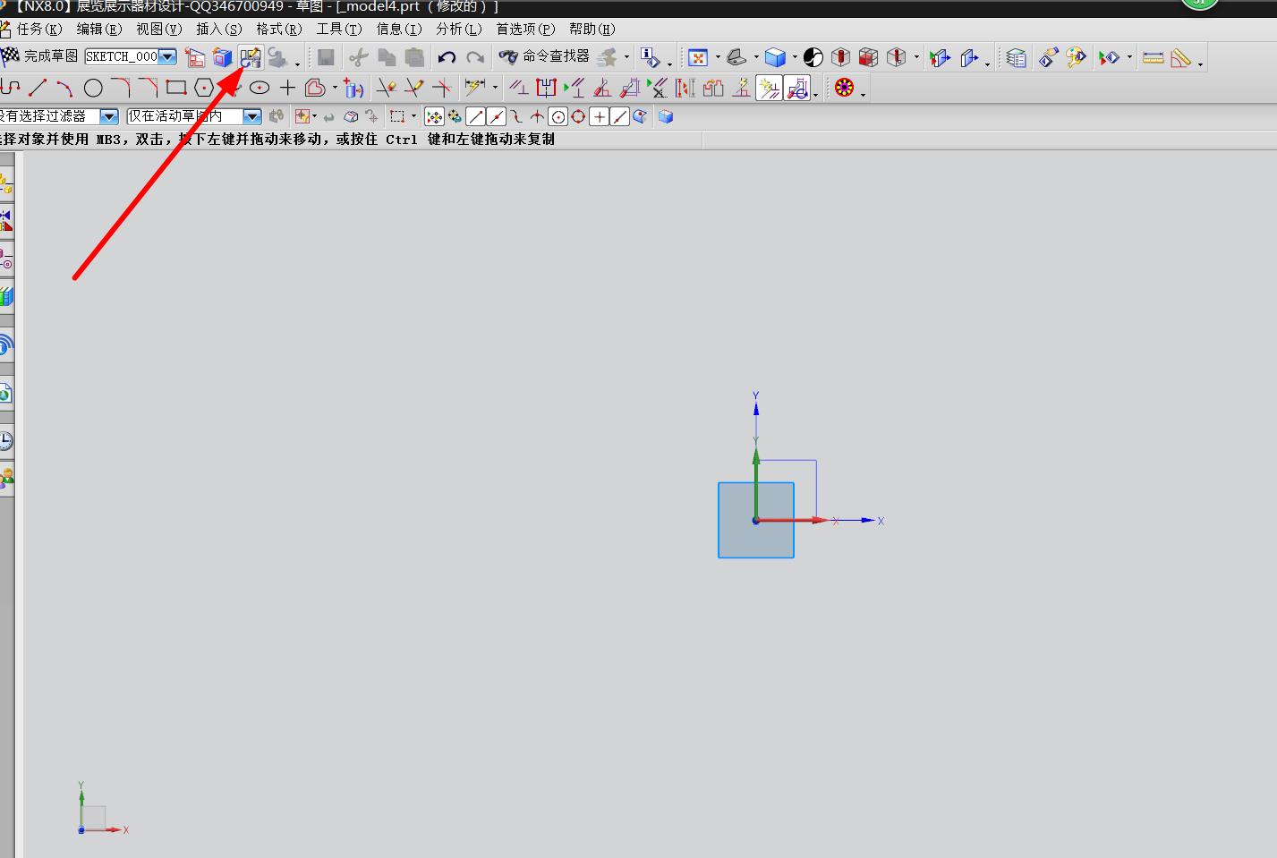Expand the Inferred Dimensions dropdown arrow
Screen dimensions: 1277x858
pyautogui.click(x=495, y=88)
